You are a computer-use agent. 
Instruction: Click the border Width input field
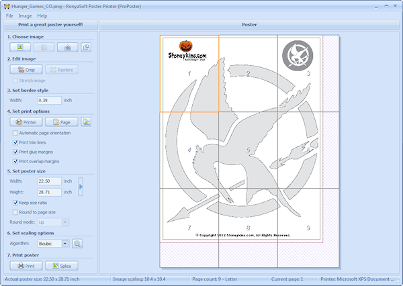point(50,100)
